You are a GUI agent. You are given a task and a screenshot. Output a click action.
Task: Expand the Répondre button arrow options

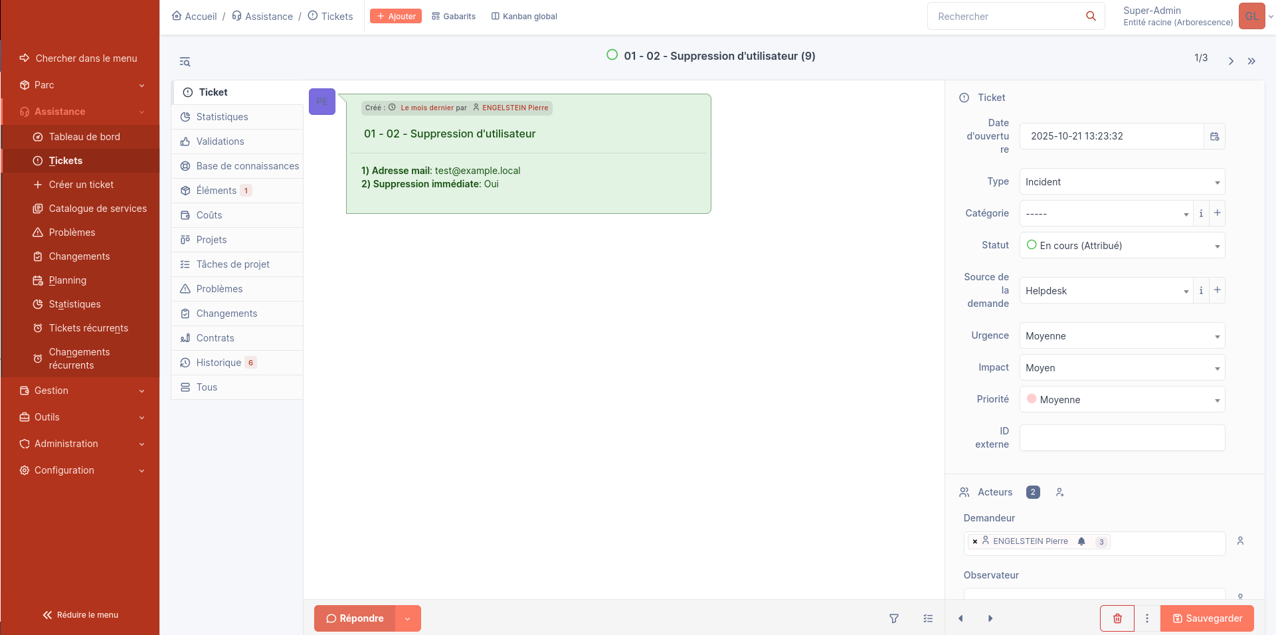coord(408,618)
